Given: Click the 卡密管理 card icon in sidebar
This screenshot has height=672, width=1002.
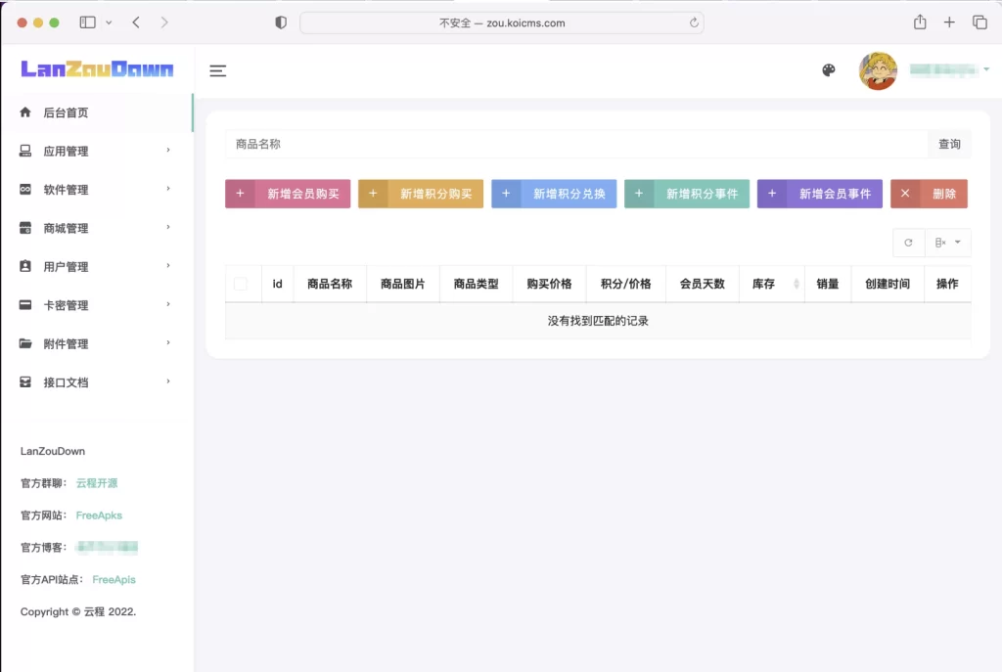Looking at the screenshot, I should pyautogui.click(x=24, y=304).
